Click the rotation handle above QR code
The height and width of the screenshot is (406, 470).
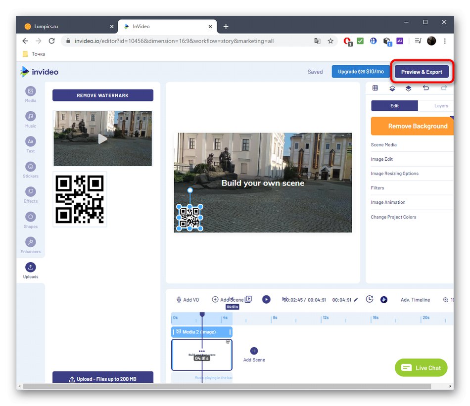190,190
